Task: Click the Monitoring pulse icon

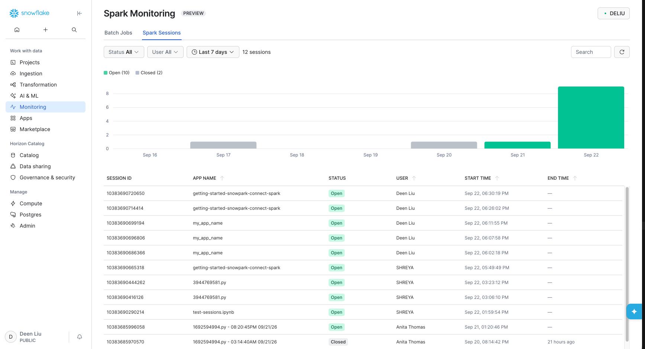Action: [13, 107]
